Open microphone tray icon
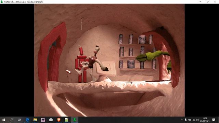Image resolution: width=219 pixels, height=123 pixels. point(185,120)
